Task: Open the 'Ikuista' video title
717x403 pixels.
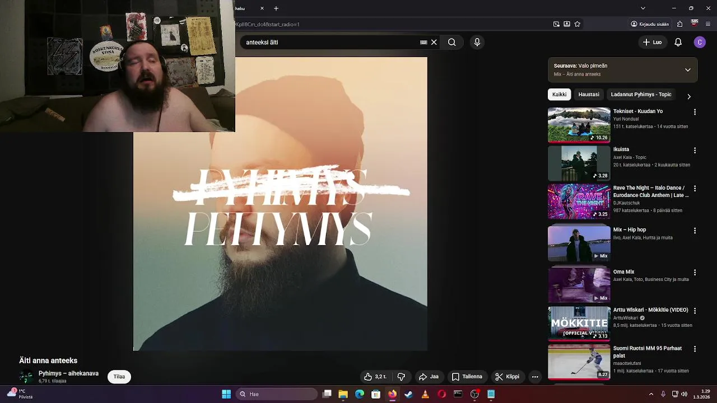Action: coord(621,149)
